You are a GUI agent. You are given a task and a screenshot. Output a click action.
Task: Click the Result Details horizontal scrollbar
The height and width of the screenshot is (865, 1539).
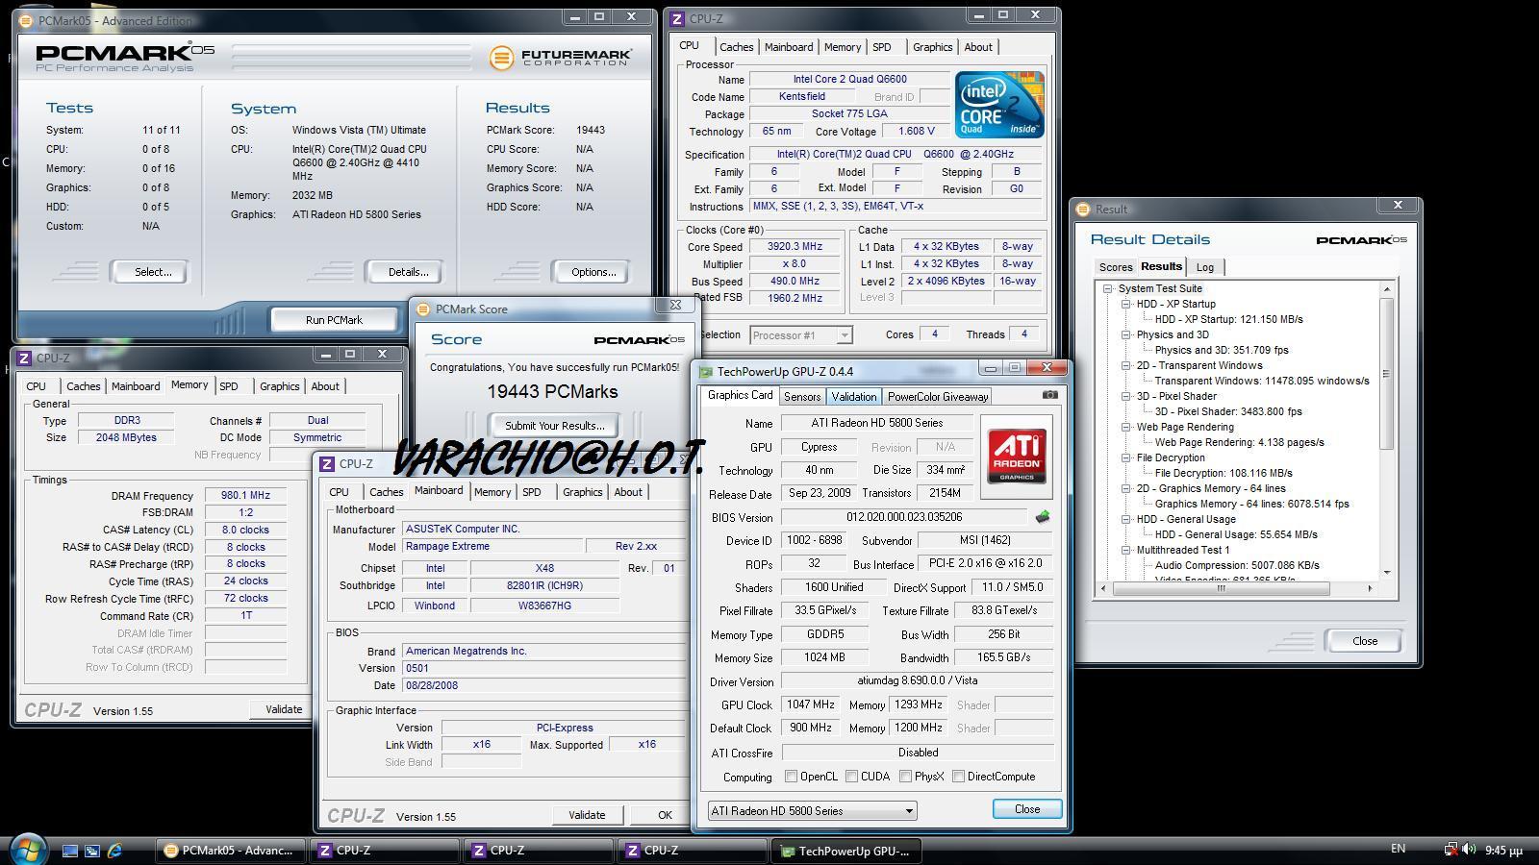[1222, 588]
